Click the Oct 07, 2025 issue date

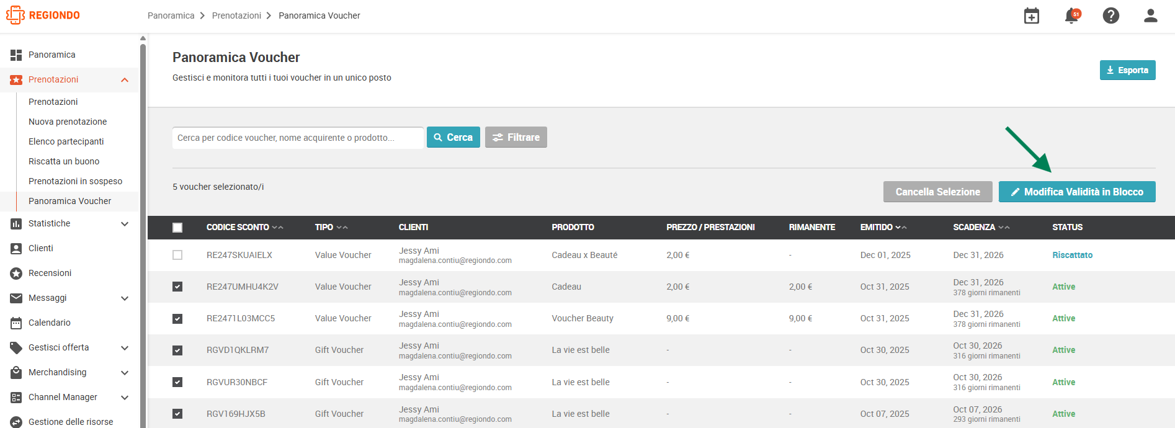885,414
